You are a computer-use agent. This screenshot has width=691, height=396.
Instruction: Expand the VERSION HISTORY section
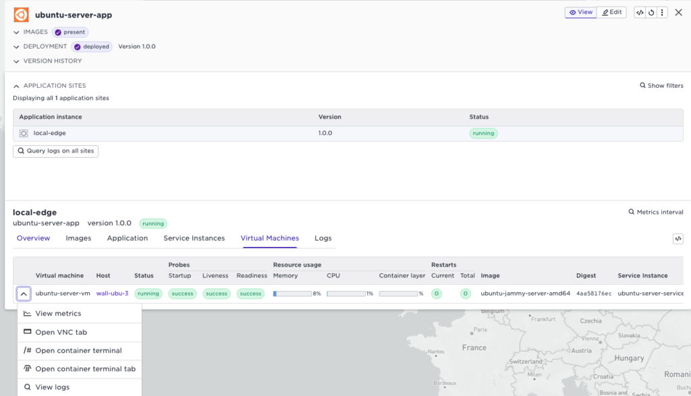17,61
